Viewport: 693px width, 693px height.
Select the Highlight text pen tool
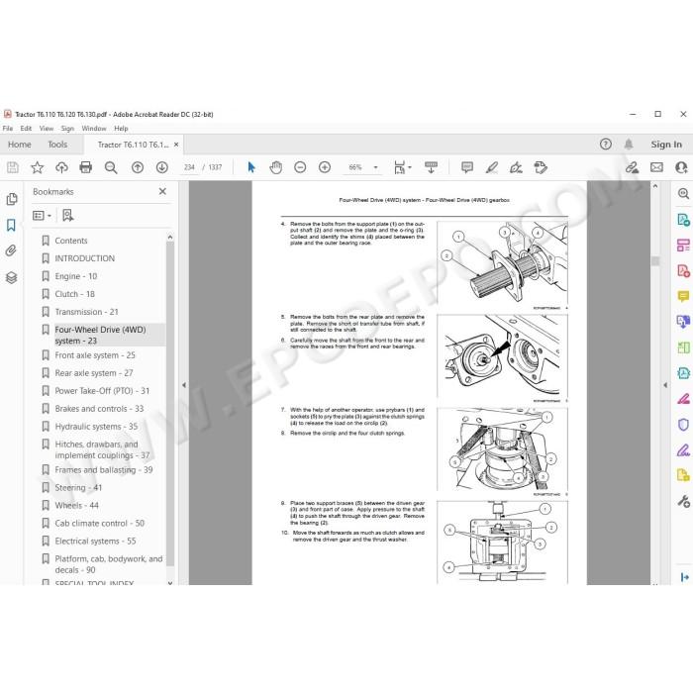[491, 167]
